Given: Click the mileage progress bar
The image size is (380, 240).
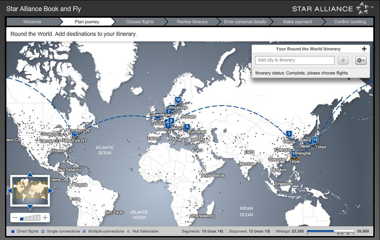Looking at the screenshot, I should click(x=331, y=231).
